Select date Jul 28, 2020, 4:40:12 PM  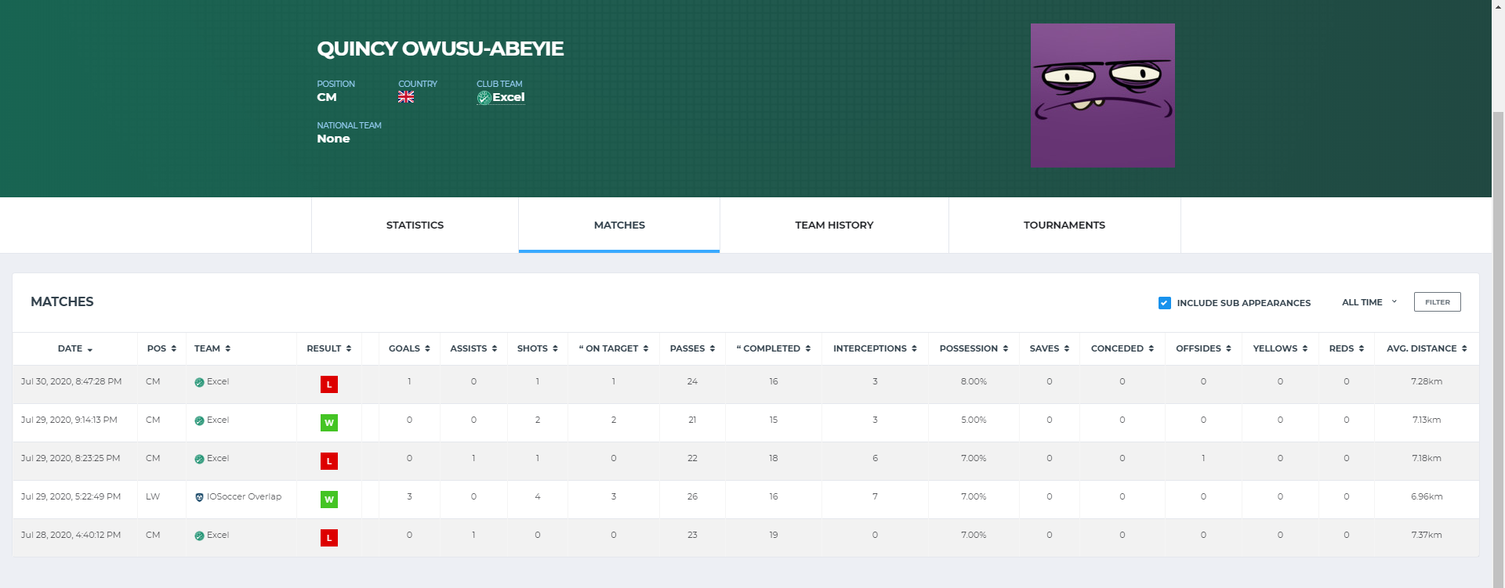pos(71,536)
